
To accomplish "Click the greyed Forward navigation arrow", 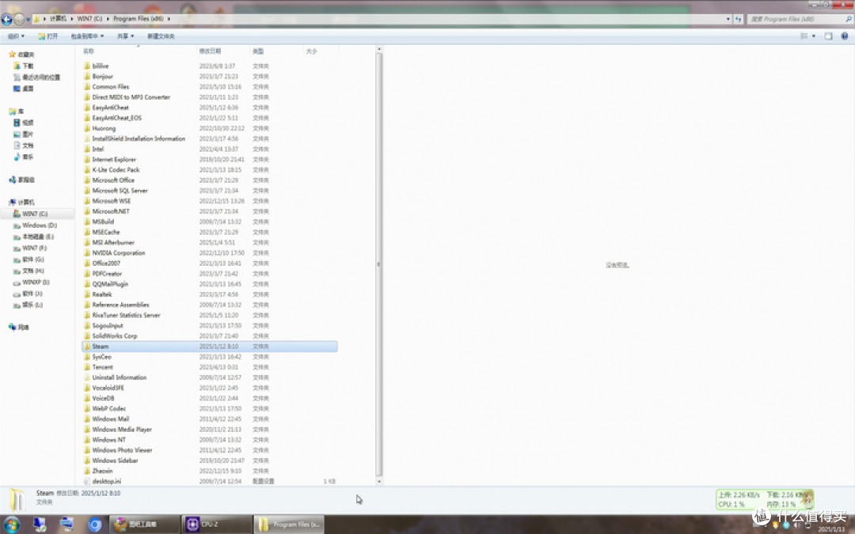I will (x=19, y=20).
